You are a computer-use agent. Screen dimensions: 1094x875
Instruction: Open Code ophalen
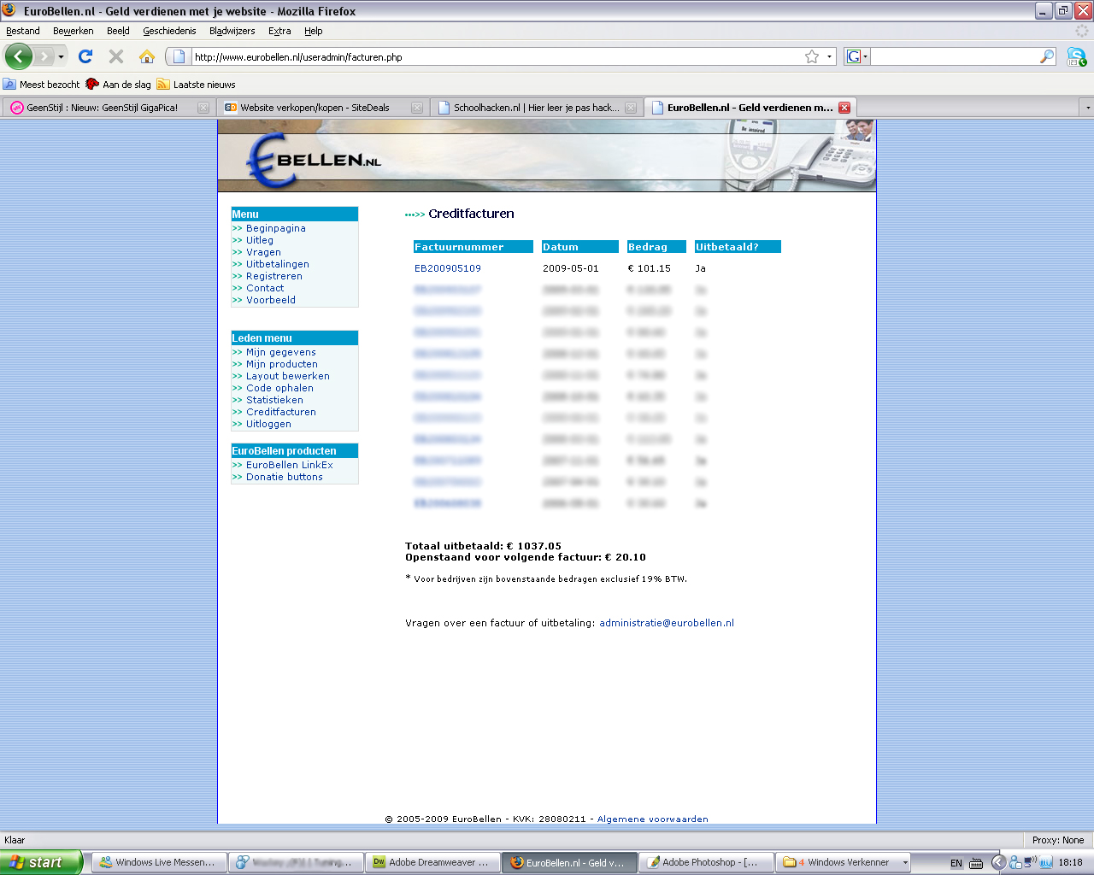coord(279,388)
